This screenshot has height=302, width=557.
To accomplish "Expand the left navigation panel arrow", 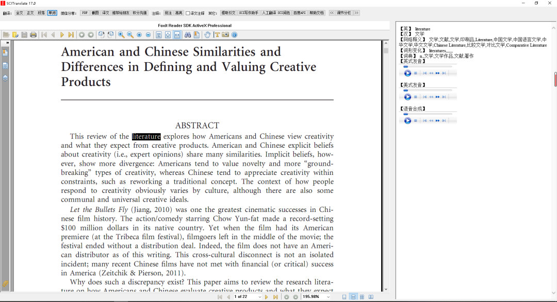I will click(7, 43).
